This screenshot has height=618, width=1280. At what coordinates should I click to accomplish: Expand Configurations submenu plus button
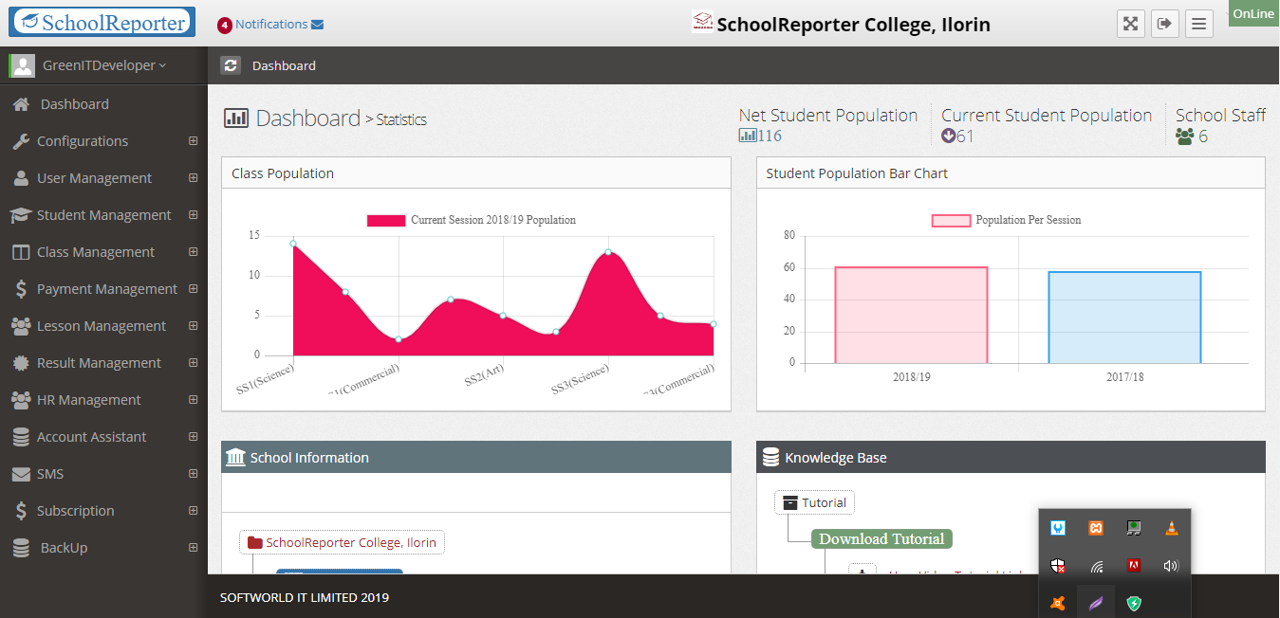click(x=194, y=141)
